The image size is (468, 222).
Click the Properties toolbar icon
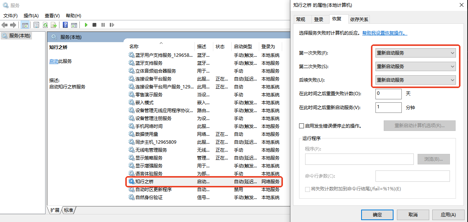tap(36, 25)
